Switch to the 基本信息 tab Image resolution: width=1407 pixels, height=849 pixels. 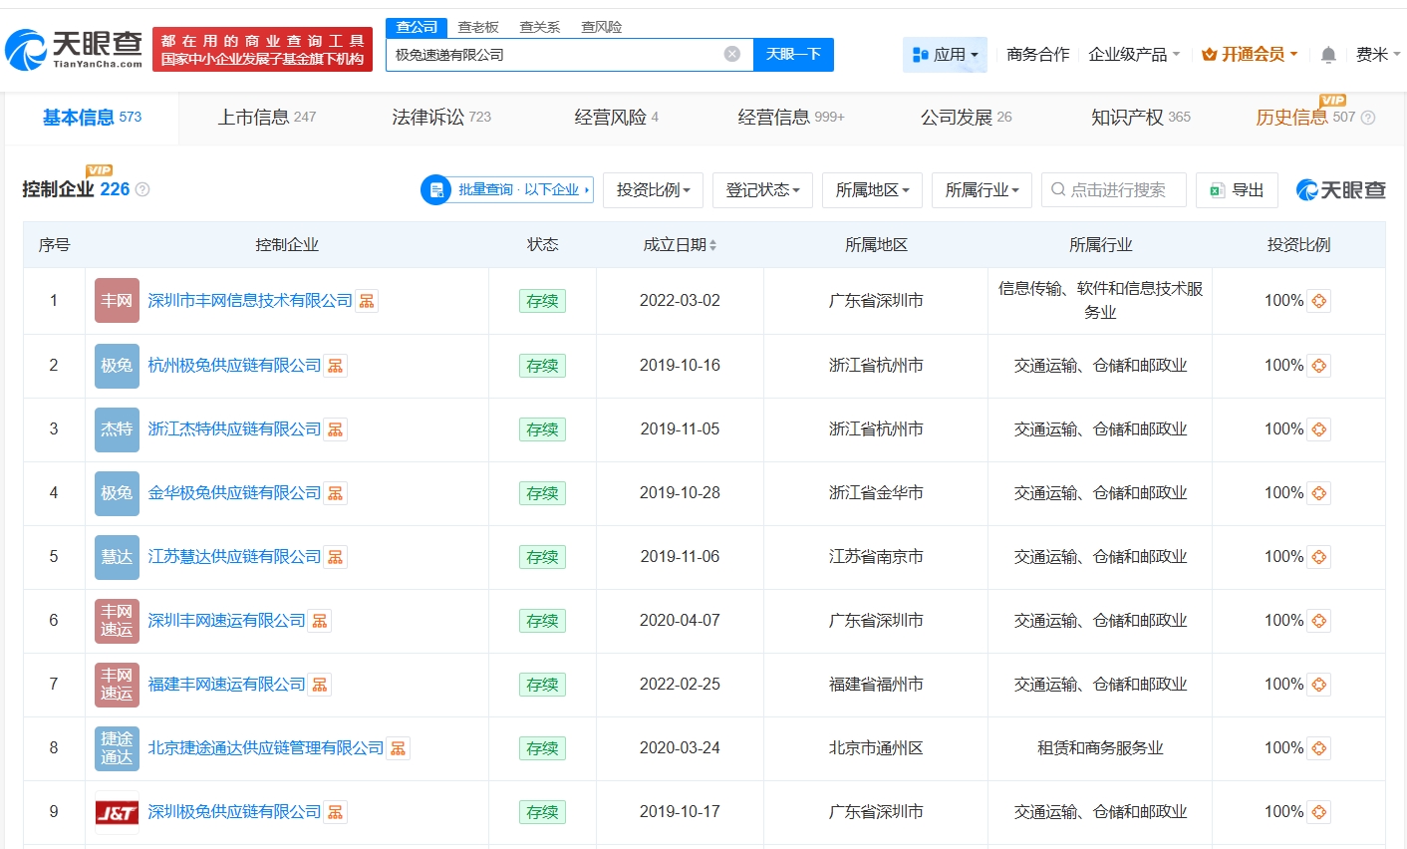(x=92, y=118)
